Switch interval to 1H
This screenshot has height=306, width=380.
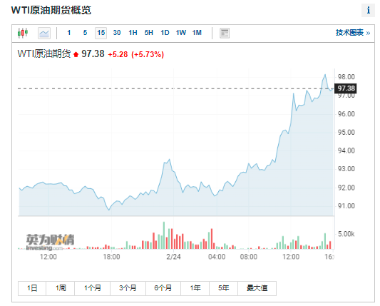pos(133,33)
